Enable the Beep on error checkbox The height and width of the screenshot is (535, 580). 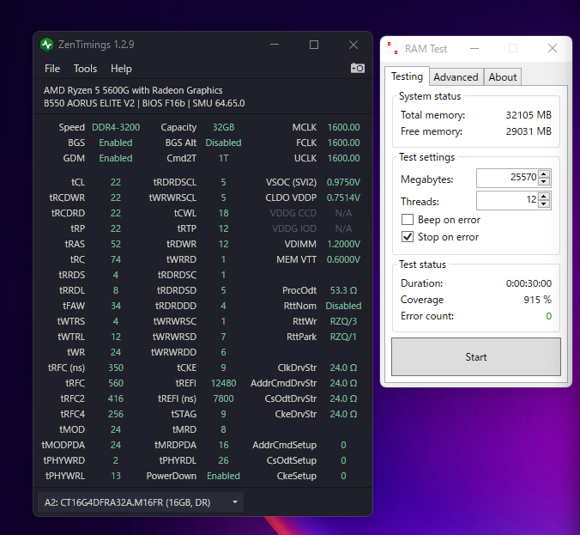408,220
